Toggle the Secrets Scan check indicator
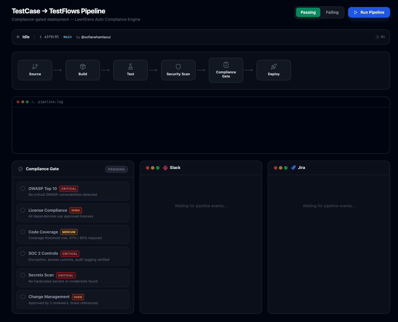The width and height of the screenshot is (398, 322). coord(23,275)
